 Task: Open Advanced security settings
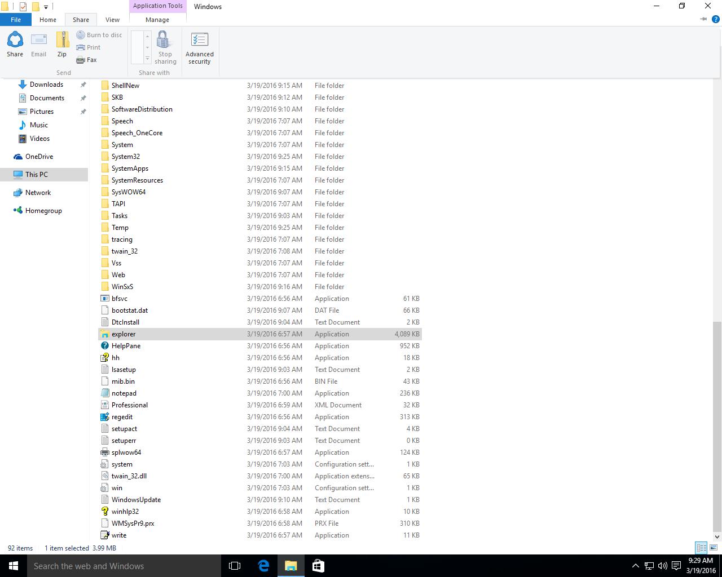click(x=200, y=47)
